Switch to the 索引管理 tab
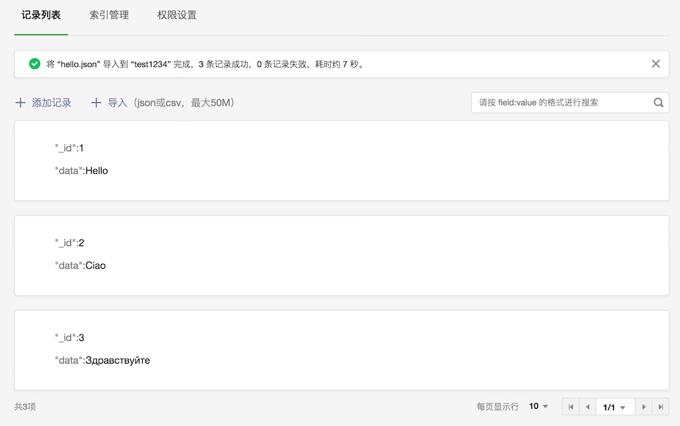This screenshot has height=426, width=680. point(109,15)
